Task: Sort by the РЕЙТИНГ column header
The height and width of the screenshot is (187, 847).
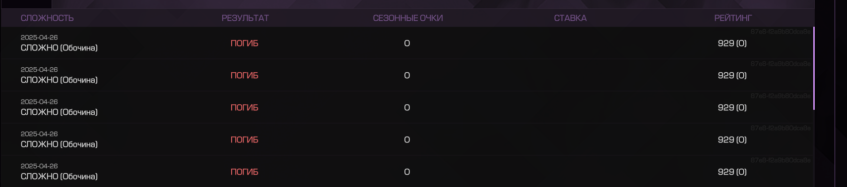Action: (x=733, y=18)
